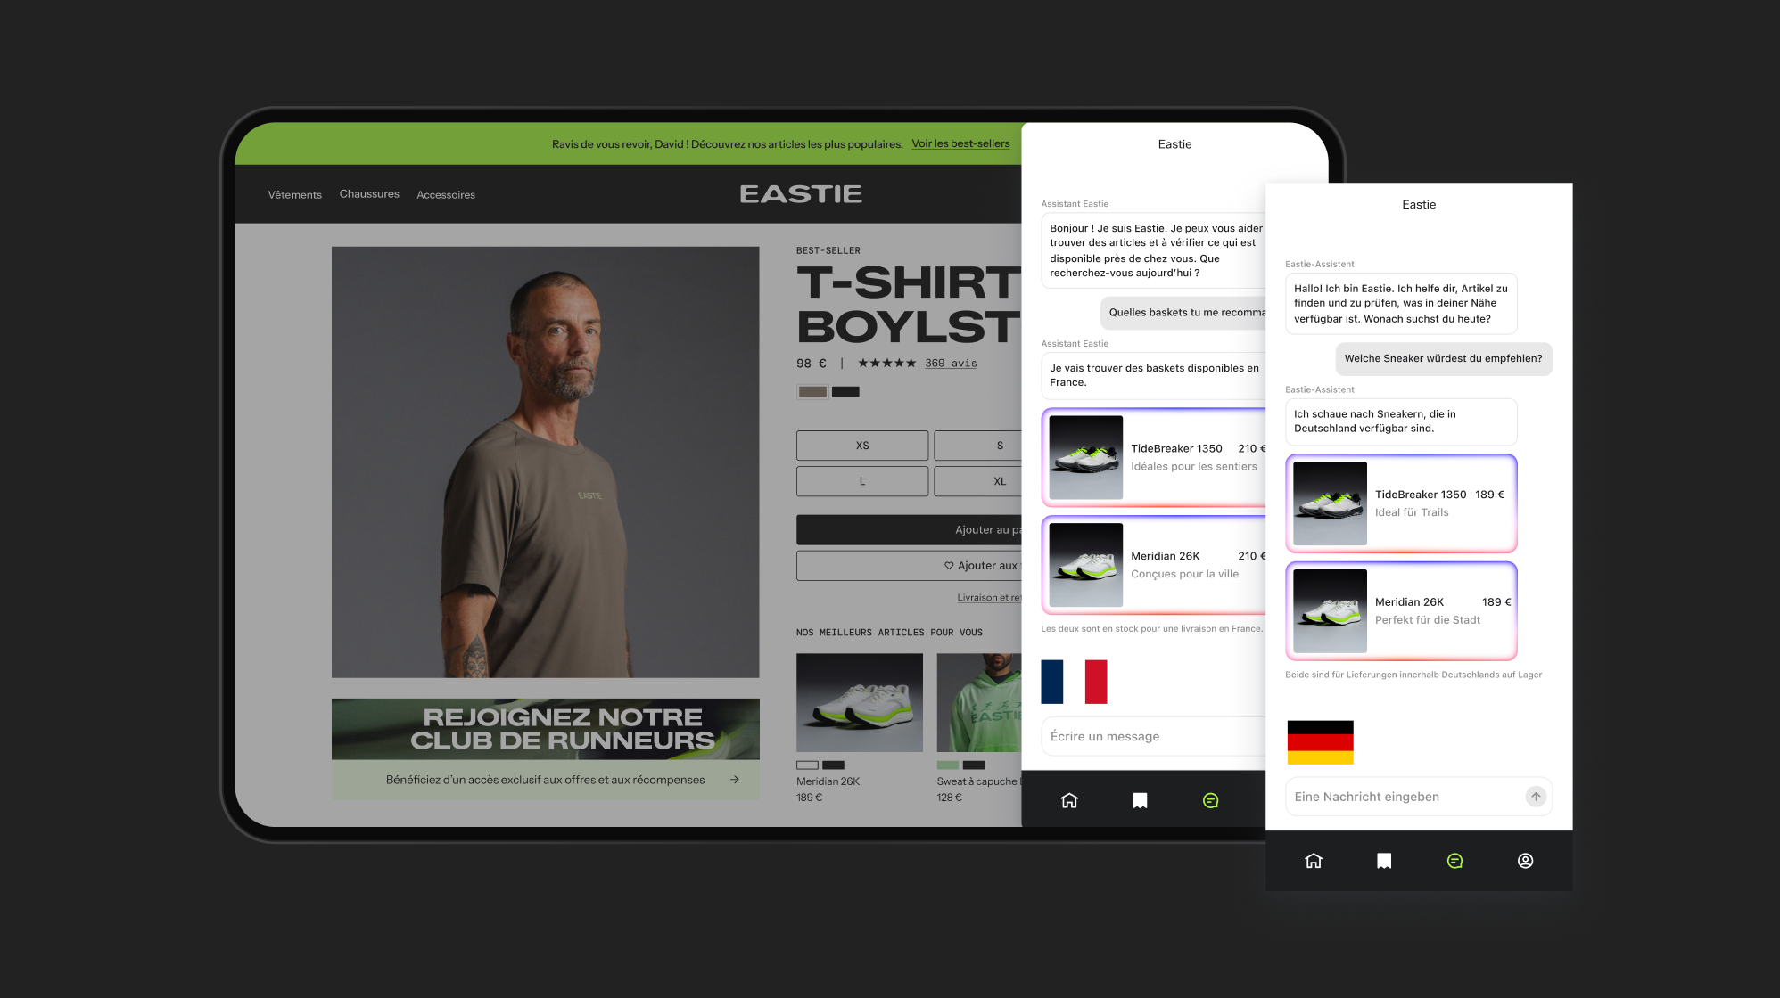Select the taupe T-shirt color swatch
Screen dimensions: 1780x998
(812, 392)
